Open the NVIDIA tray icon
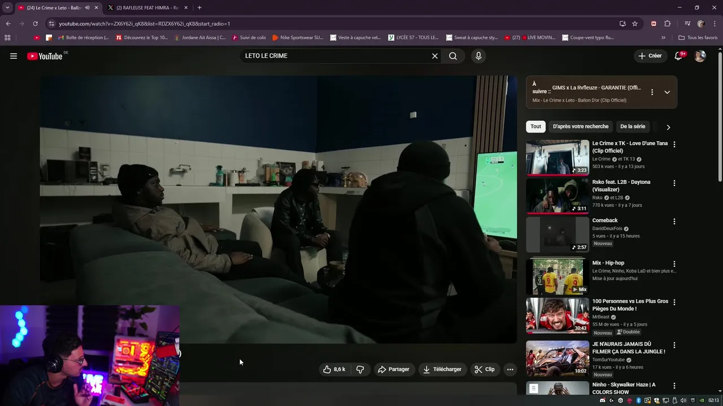 [702, 400]
